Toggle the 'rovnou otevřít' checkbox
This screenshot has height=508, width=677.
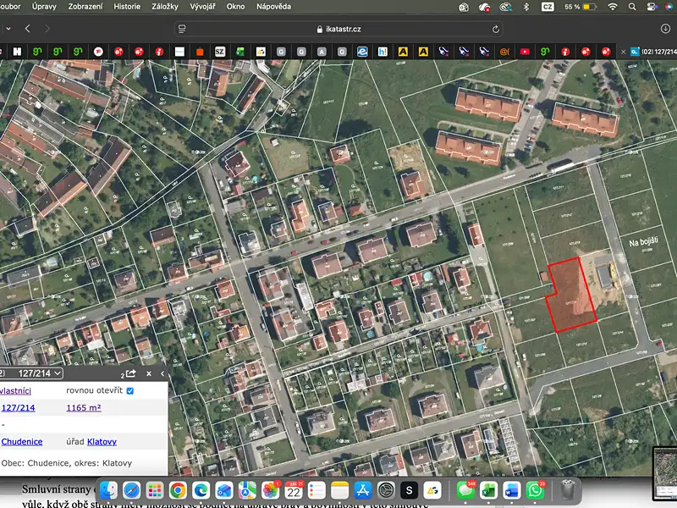(x=130, y=390)
